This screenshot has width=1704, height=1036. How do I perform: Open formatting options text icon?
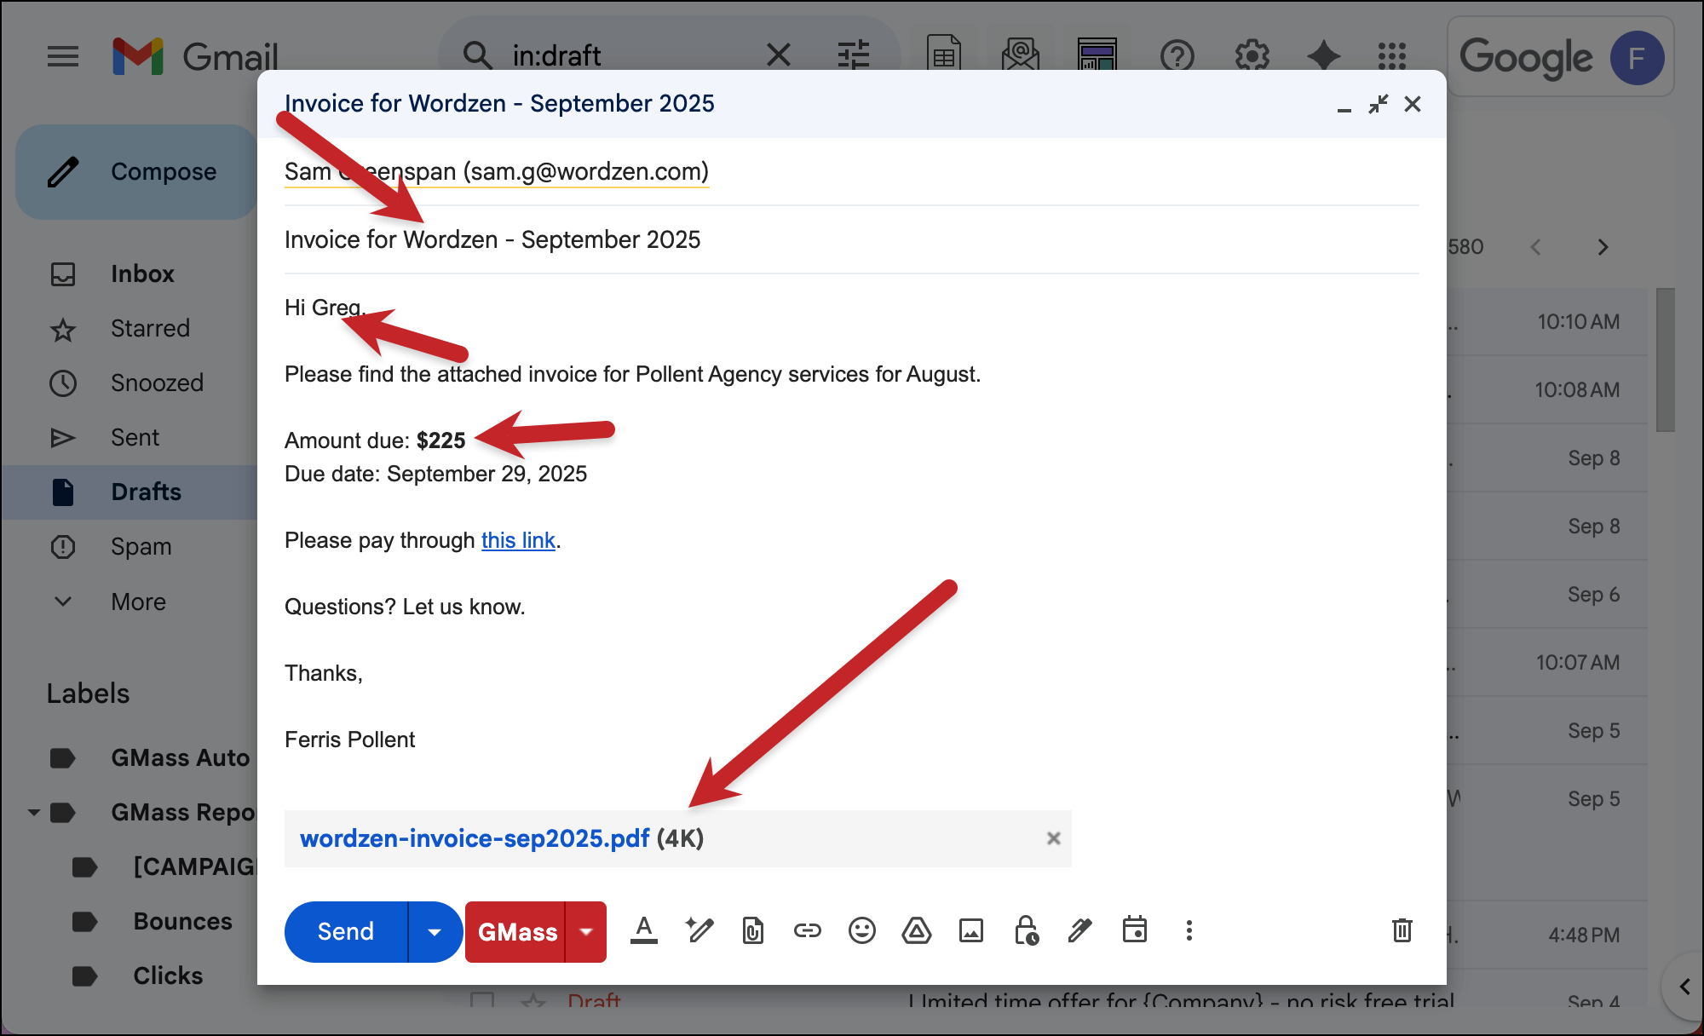[x=644, y=930]
